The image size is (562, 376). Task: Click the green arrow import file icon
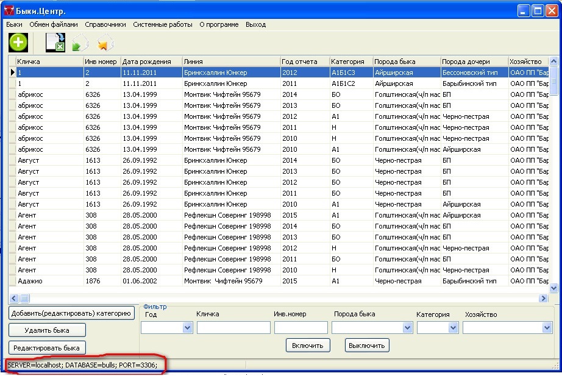[80, 43]
